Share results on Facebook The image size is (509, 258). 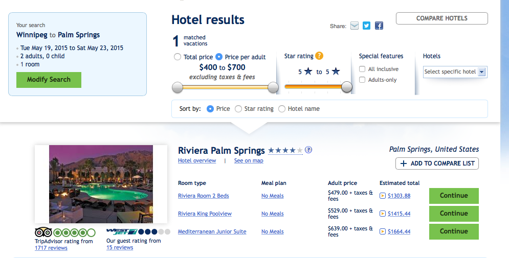pyautogui.click(x=379, y=26)
